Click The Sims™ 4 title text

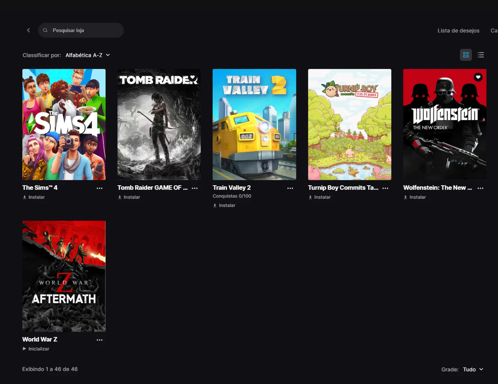click(40, 188)
